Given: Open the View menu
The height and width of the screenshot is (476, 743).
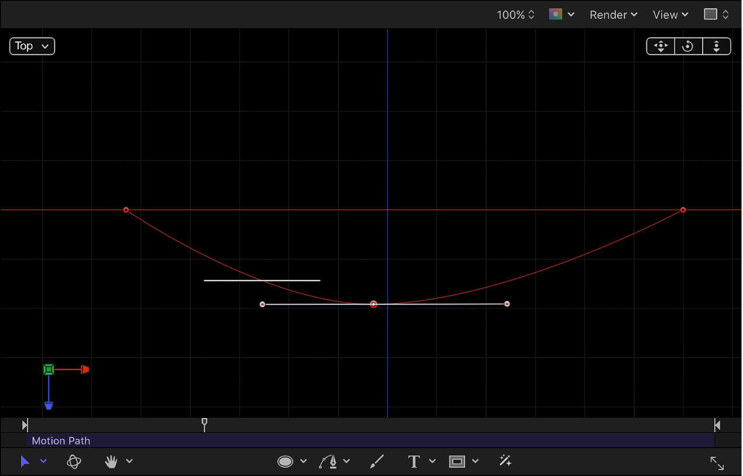Looking at the screenshot, I should (x=670, y=15).
